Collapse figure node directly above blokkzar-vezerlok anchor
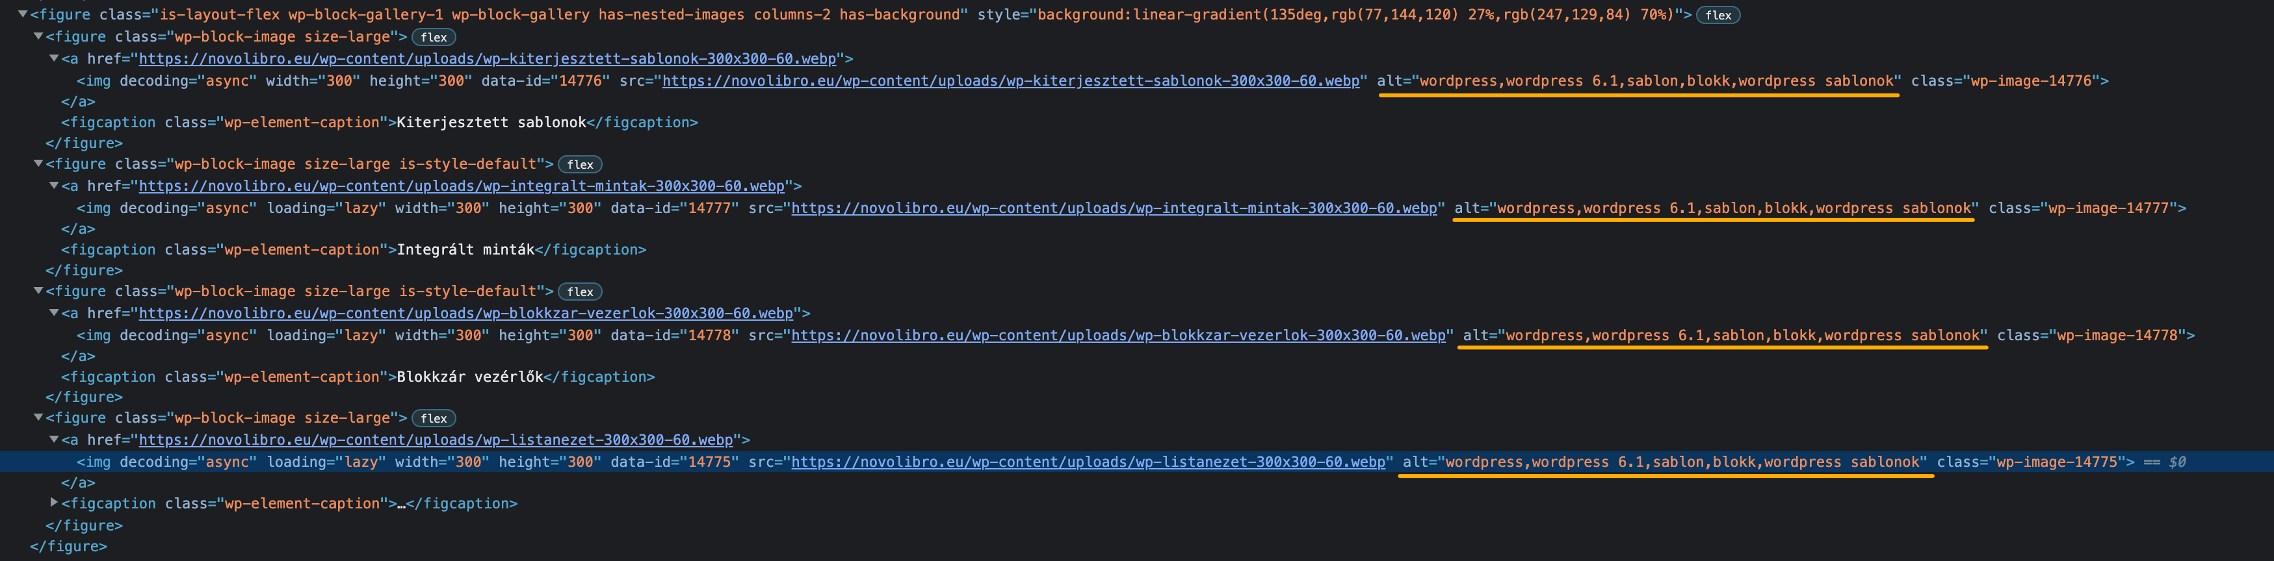 coord(39,290)
